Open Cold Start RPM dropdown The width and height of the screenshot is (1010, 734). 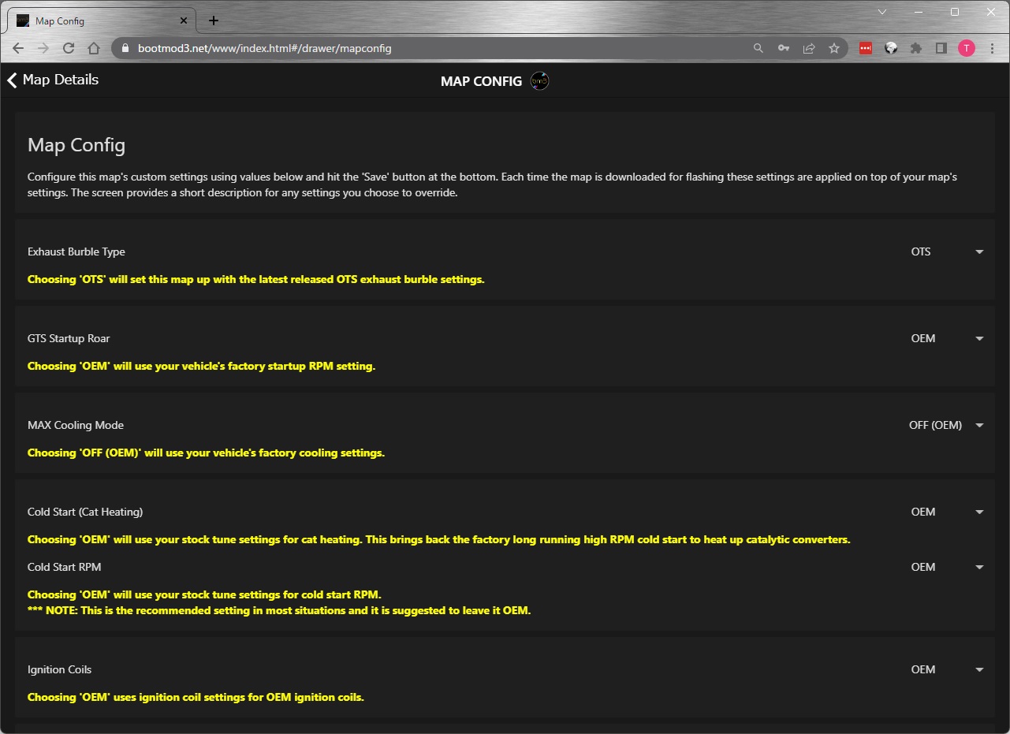pos(946,567)
